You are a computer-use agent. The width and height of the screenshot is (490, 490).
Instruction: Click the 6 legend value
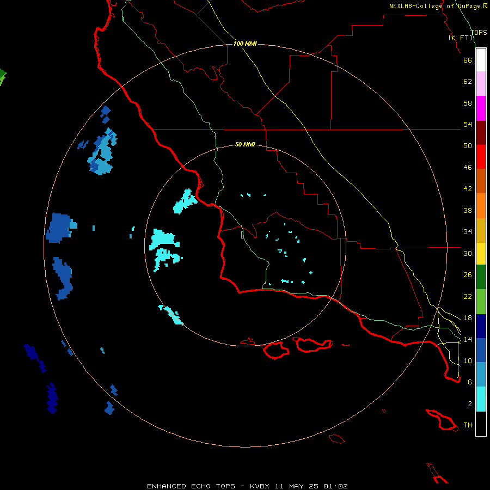point(470,382)
